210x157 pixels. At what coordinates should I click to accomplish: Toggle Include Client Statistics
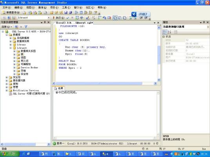click(105, 18)
